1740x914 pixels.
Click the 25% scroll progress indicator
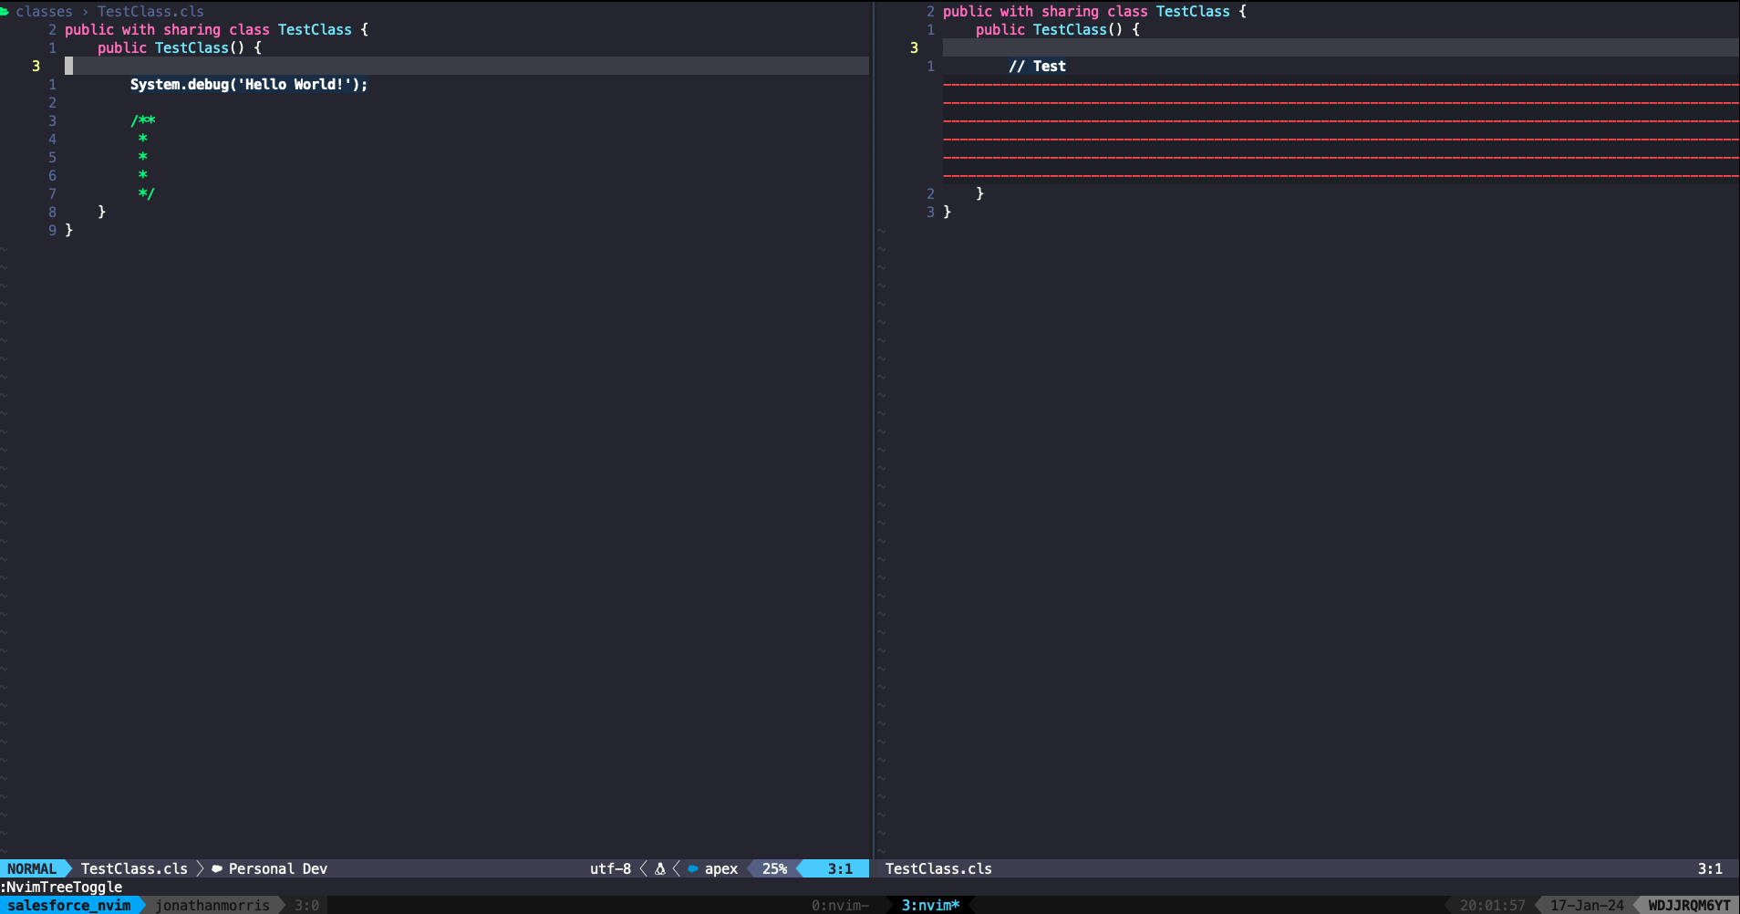[774, 868]
